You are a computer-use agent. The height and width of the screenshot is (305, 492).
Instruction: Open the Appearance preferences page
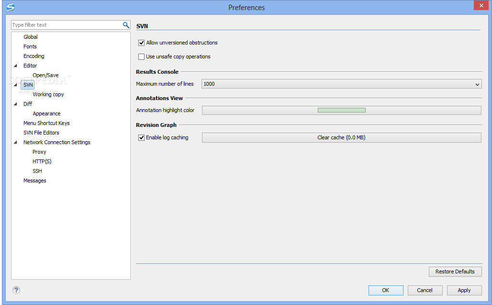click(46, 113)
